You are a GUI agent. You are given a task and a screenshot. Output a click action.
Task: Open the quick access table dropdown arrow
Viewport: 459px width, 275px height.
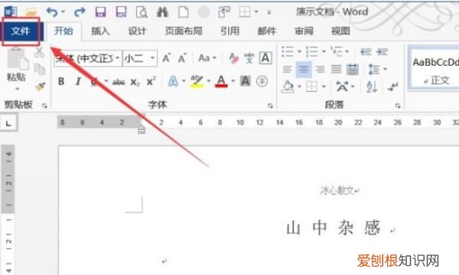tap(256, 12)
